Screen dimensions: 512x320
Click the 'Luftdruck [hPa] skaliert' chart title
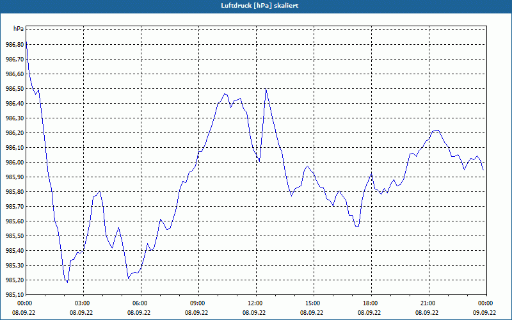(x=260, y=6)
